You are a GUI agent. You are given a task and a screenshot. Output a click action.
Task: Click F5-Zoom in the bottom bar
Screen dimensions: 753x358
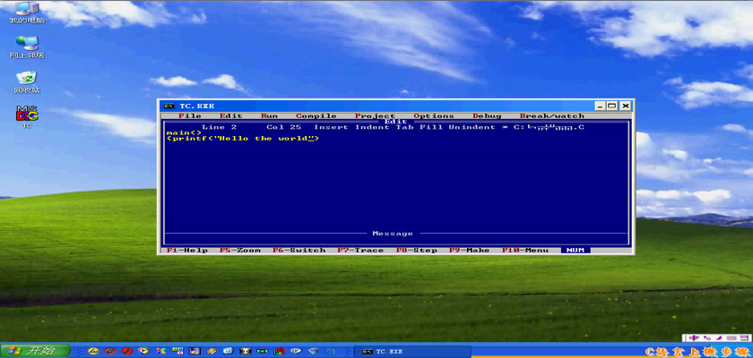(240, 251)
